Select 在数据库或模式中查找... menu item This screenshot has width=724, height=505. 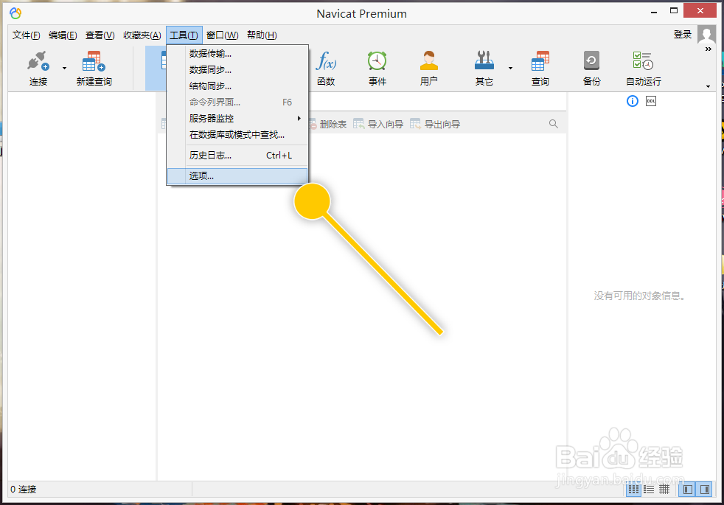(237, 134)
